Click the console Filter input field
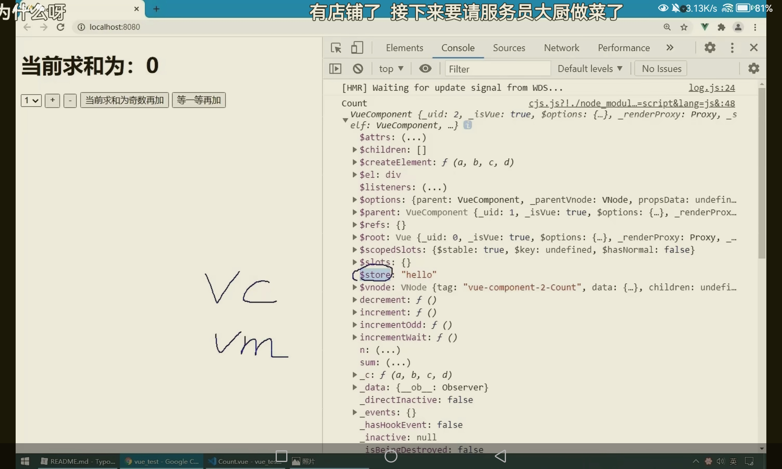782x469 pixels. 497,69
